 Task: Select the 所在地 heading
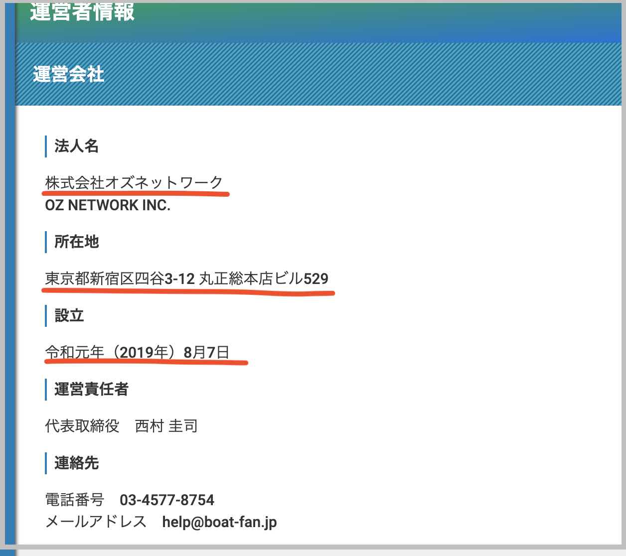coord(76,242)
